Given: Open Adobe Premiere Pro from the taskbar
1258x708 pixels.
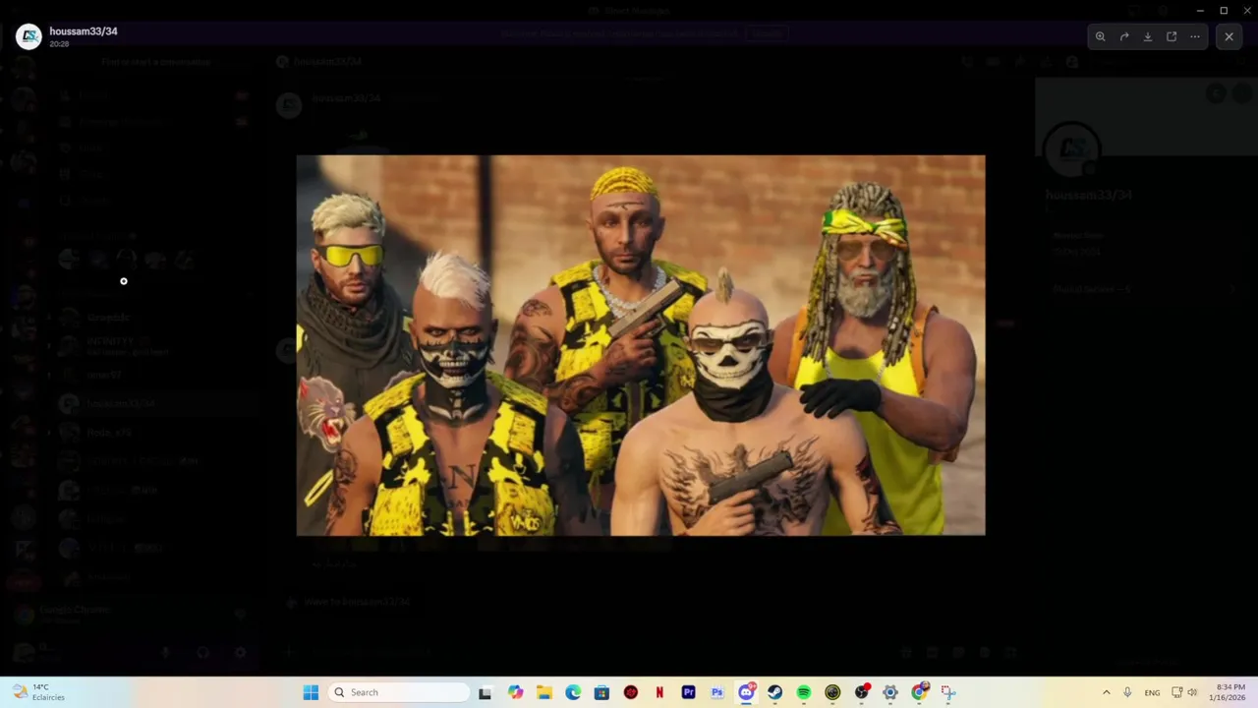Looking at the screenshot, I should 688,692.
